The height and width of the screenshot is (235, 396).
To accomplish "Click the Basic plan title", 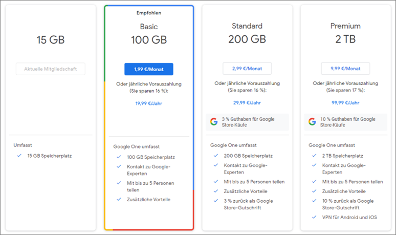I will click(x=149, y=27).
